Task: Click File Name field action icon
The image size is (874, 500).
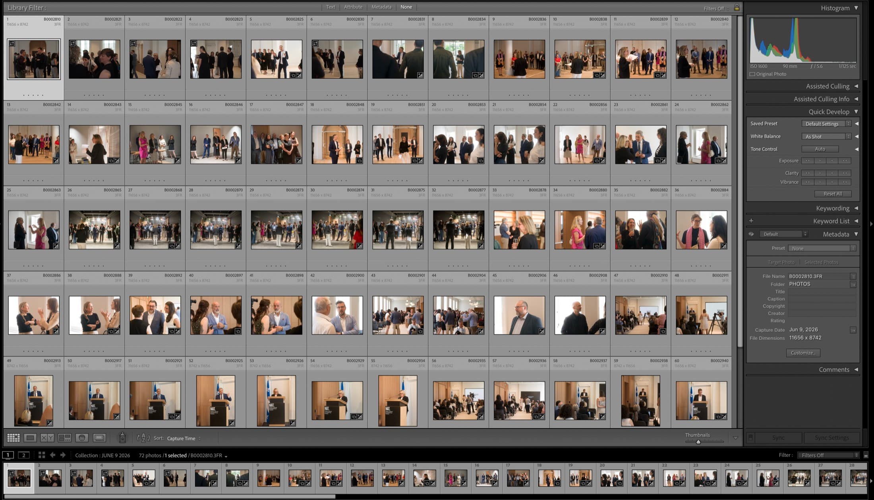Action: (853, 276)
